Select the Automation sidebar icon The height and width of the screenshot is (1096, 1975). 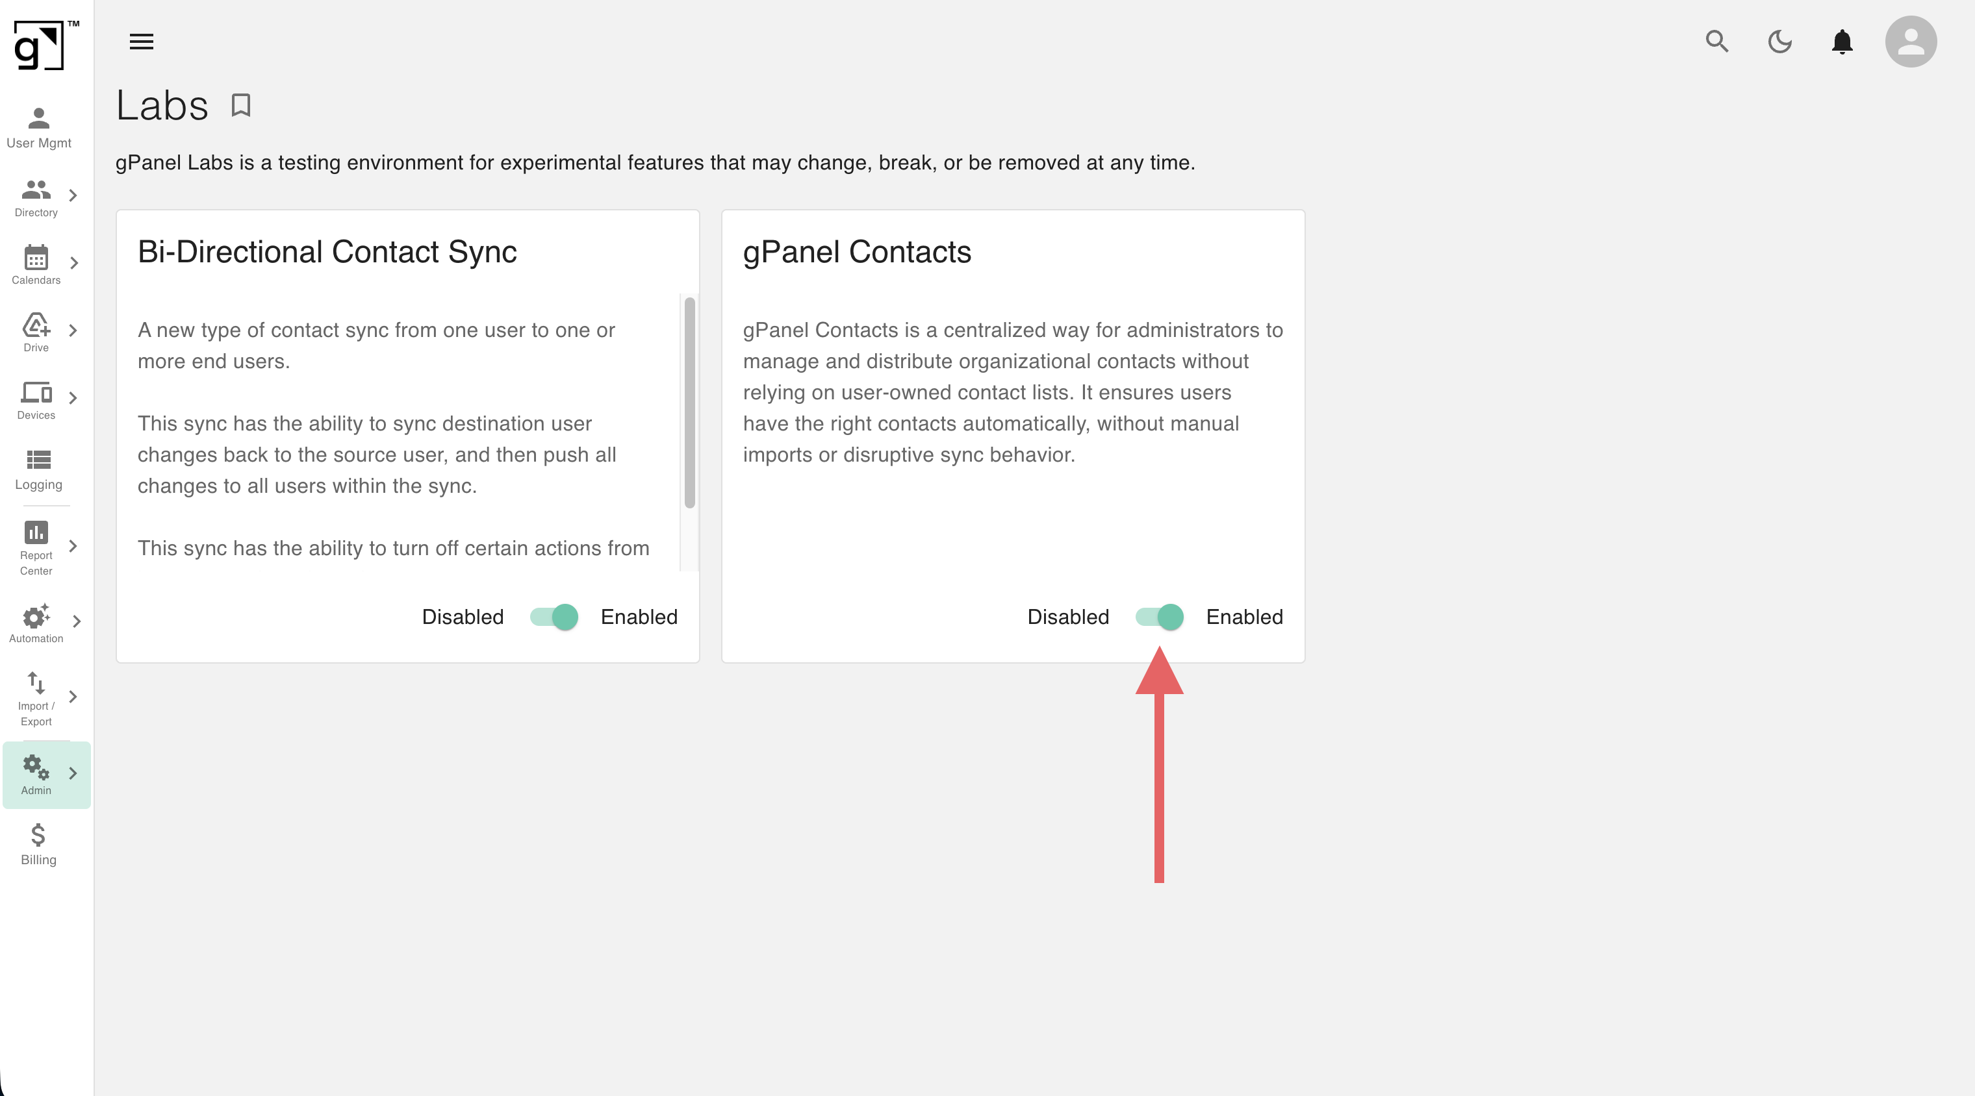point(34,617)
